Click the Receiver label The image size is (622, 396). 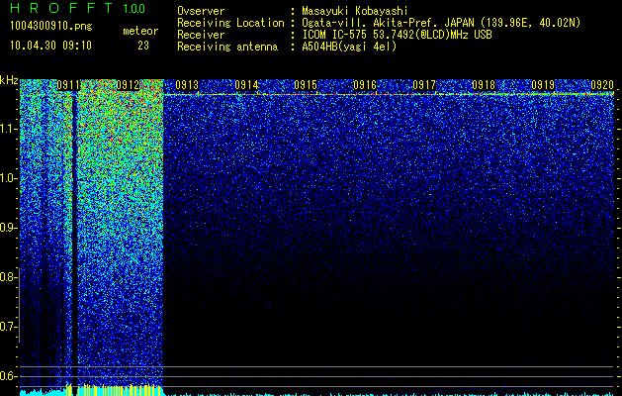coord(201,35)
